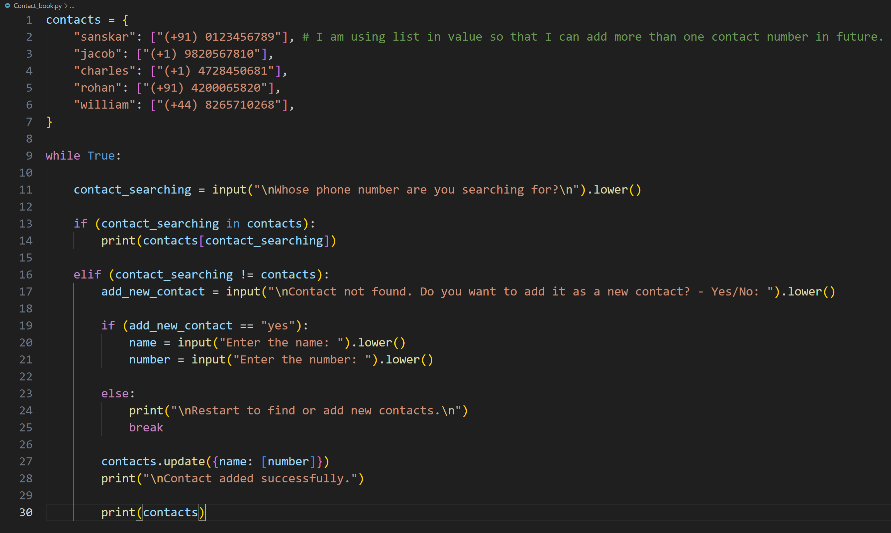Click the 'else' keyword on line 23

(115, 393)
